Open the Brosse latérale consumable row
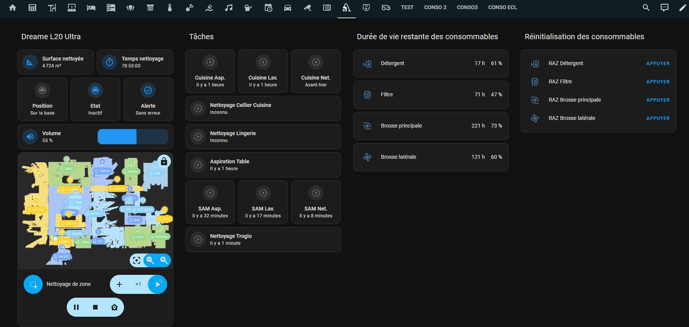The image size is (689, 327). (431, 157)
